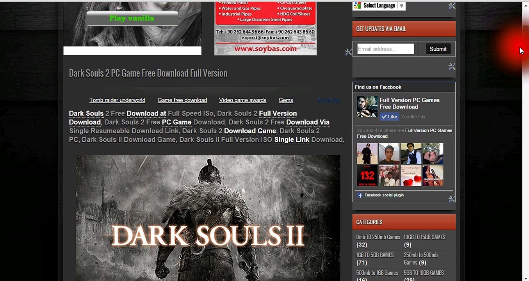The height and width of the screenshot is (281, 529).
Task: Click the underlined Download at keyword
Action: coord(146,114)
